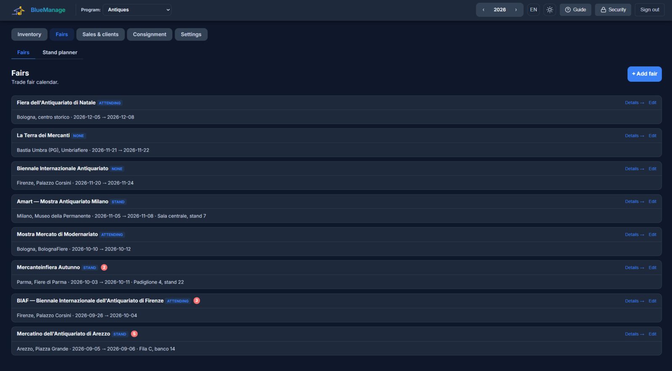Image resolution: width=672 pixels, height=371 pixels.
Task: Open Details for La Terra dei Mercanti
Action: (634, 136)
